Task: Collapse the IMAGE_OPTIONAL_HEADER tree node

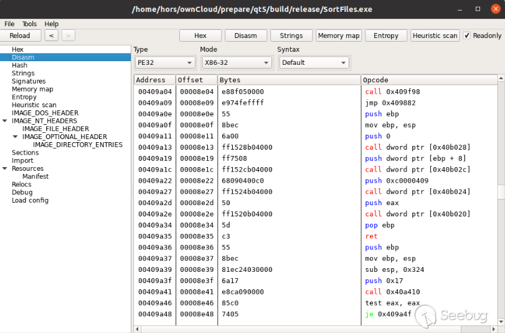Action: coord(16,137)
